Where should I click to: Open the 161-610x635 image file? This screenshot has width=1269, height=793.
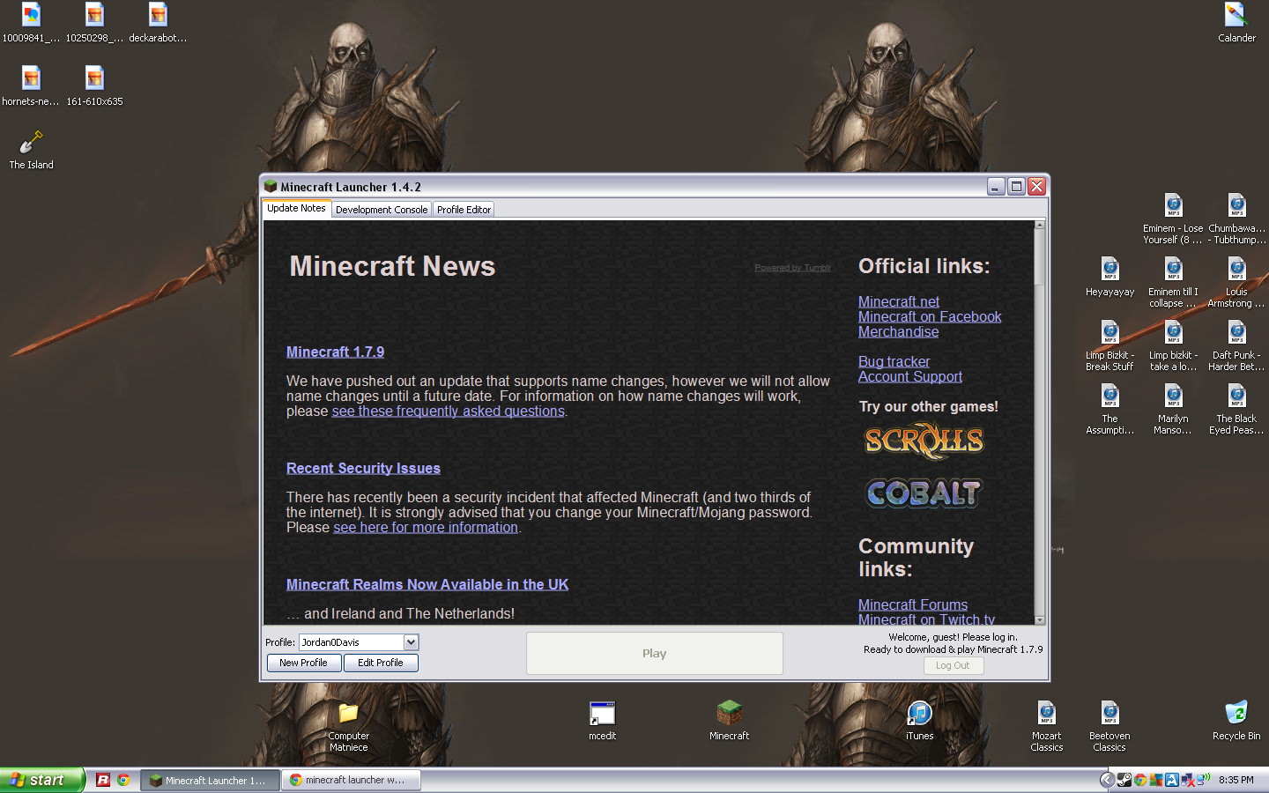(x=94, y=86)
